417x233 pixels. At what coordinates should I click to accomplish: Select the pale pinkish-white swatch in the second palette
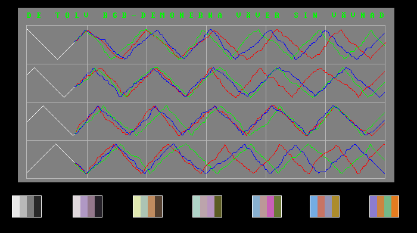pyautogui.click(x=77, y=206)
